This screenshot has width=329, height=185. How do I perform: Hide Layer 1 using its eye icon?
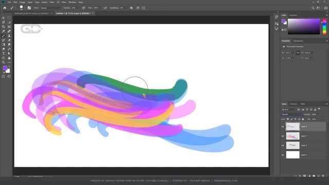pos(283,155)
